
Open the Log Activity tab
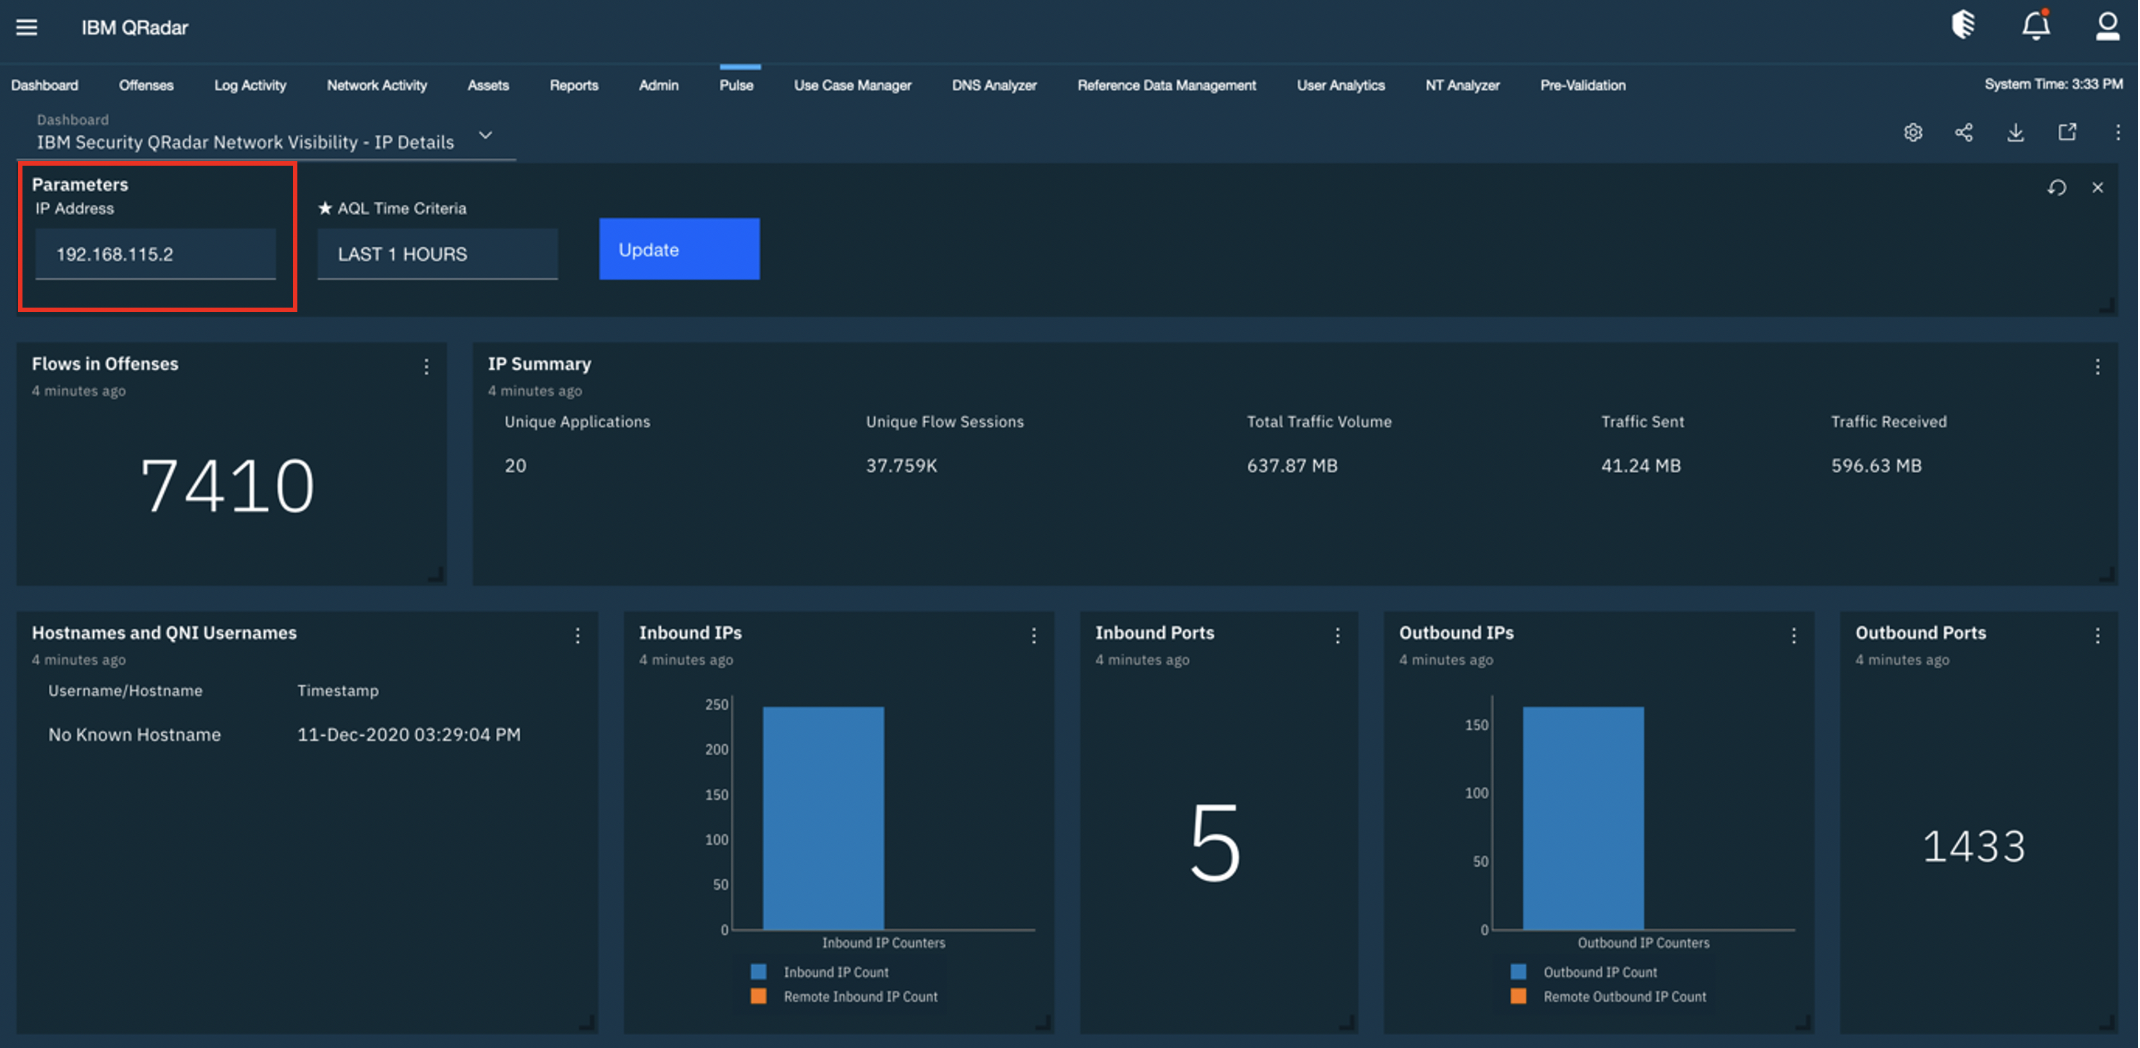pos(250,85)
